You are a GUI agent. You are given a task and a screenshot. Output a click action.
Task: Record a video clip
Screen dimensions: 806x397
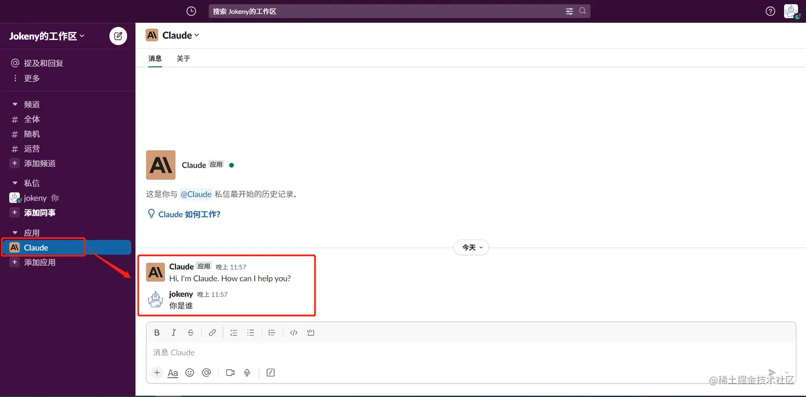230,372
